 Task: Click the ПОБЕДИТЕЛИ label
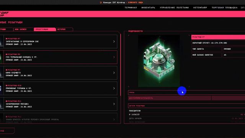[x=135, y=111]
